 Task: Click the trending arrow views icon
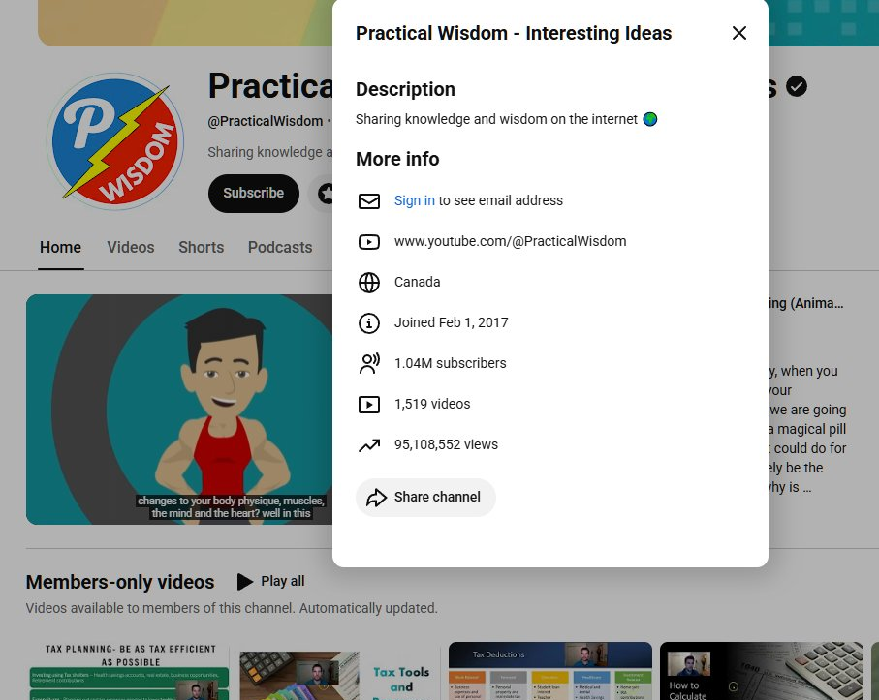369,445
